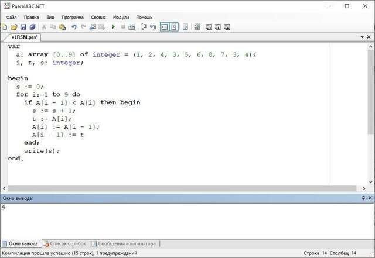
Task: Click the last icon on the toolbar
Action: click(227, 27)
